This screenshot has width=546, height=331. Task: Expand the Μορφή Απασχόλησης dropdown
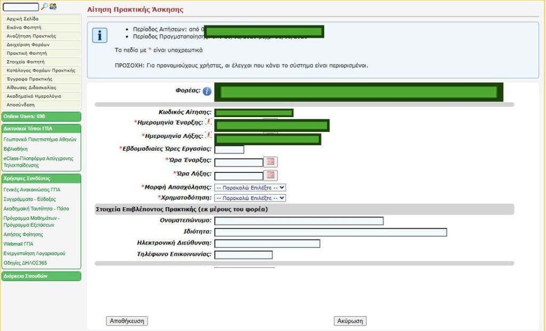coord(250,187)
